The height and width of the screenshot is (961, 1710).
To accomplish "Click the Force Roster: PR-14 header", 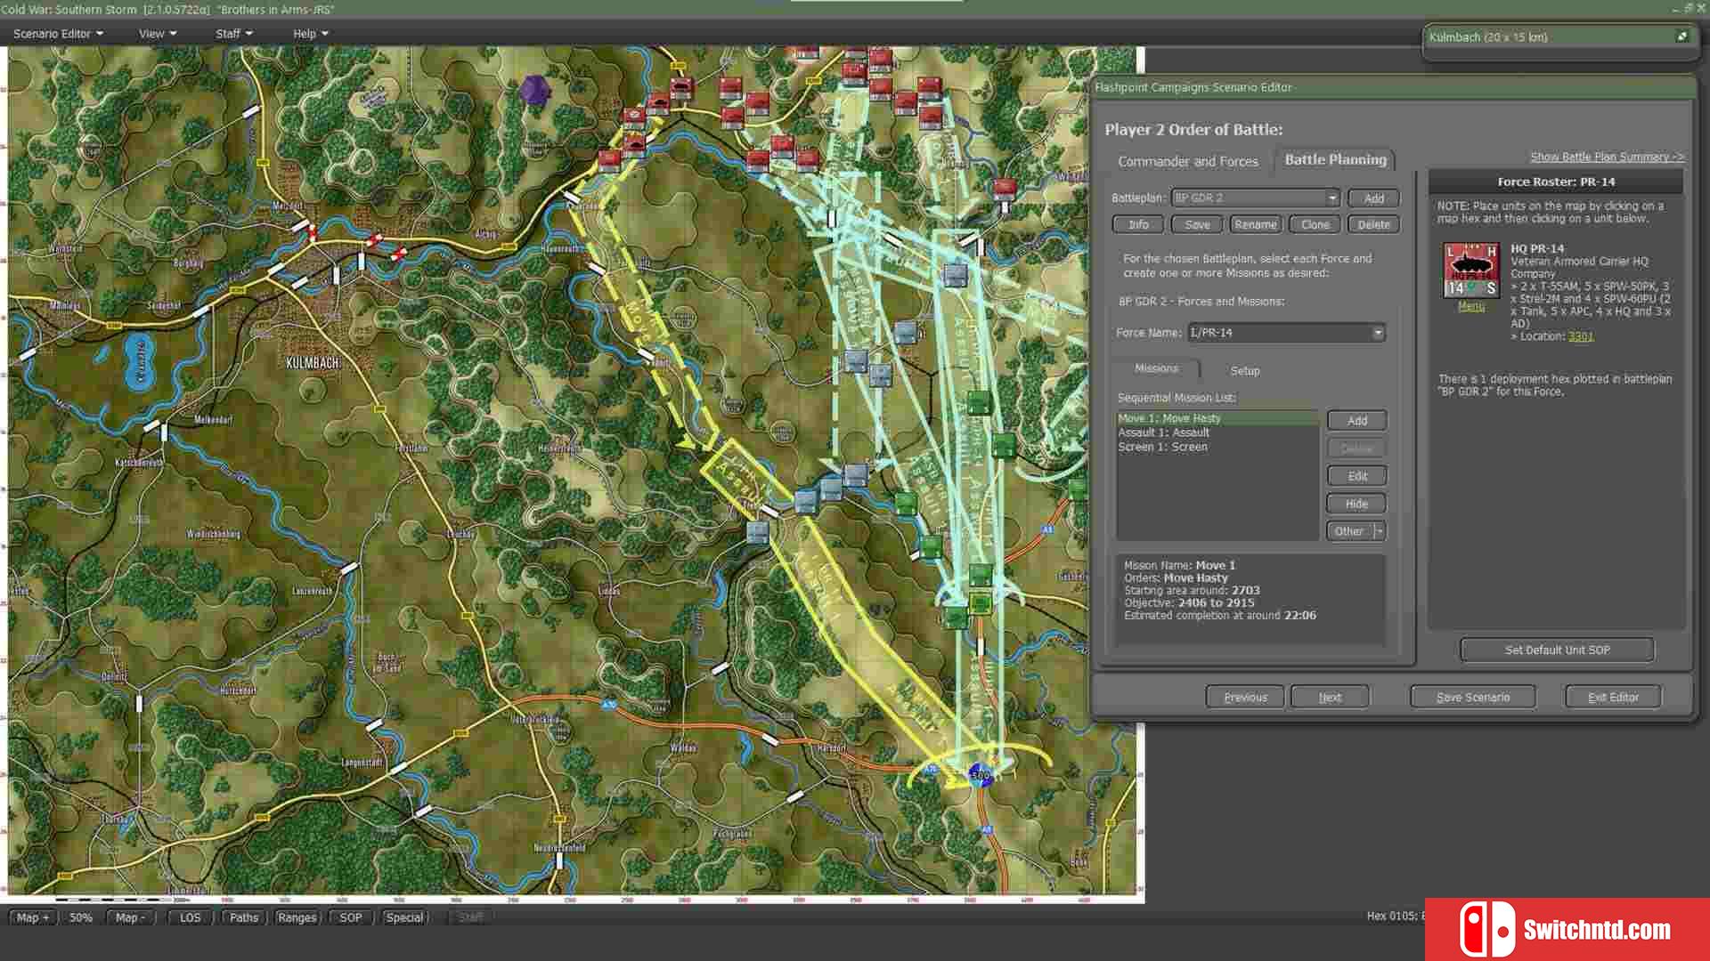I will click(1555, 182).
